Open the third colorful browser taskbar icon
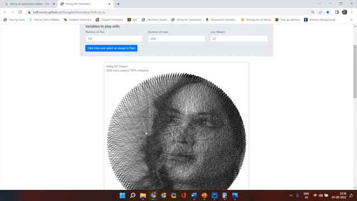Viewport: 357px width, 201px height. [x=173, y=195]
